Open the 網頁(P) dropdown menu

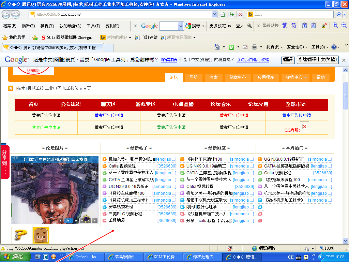274,47
